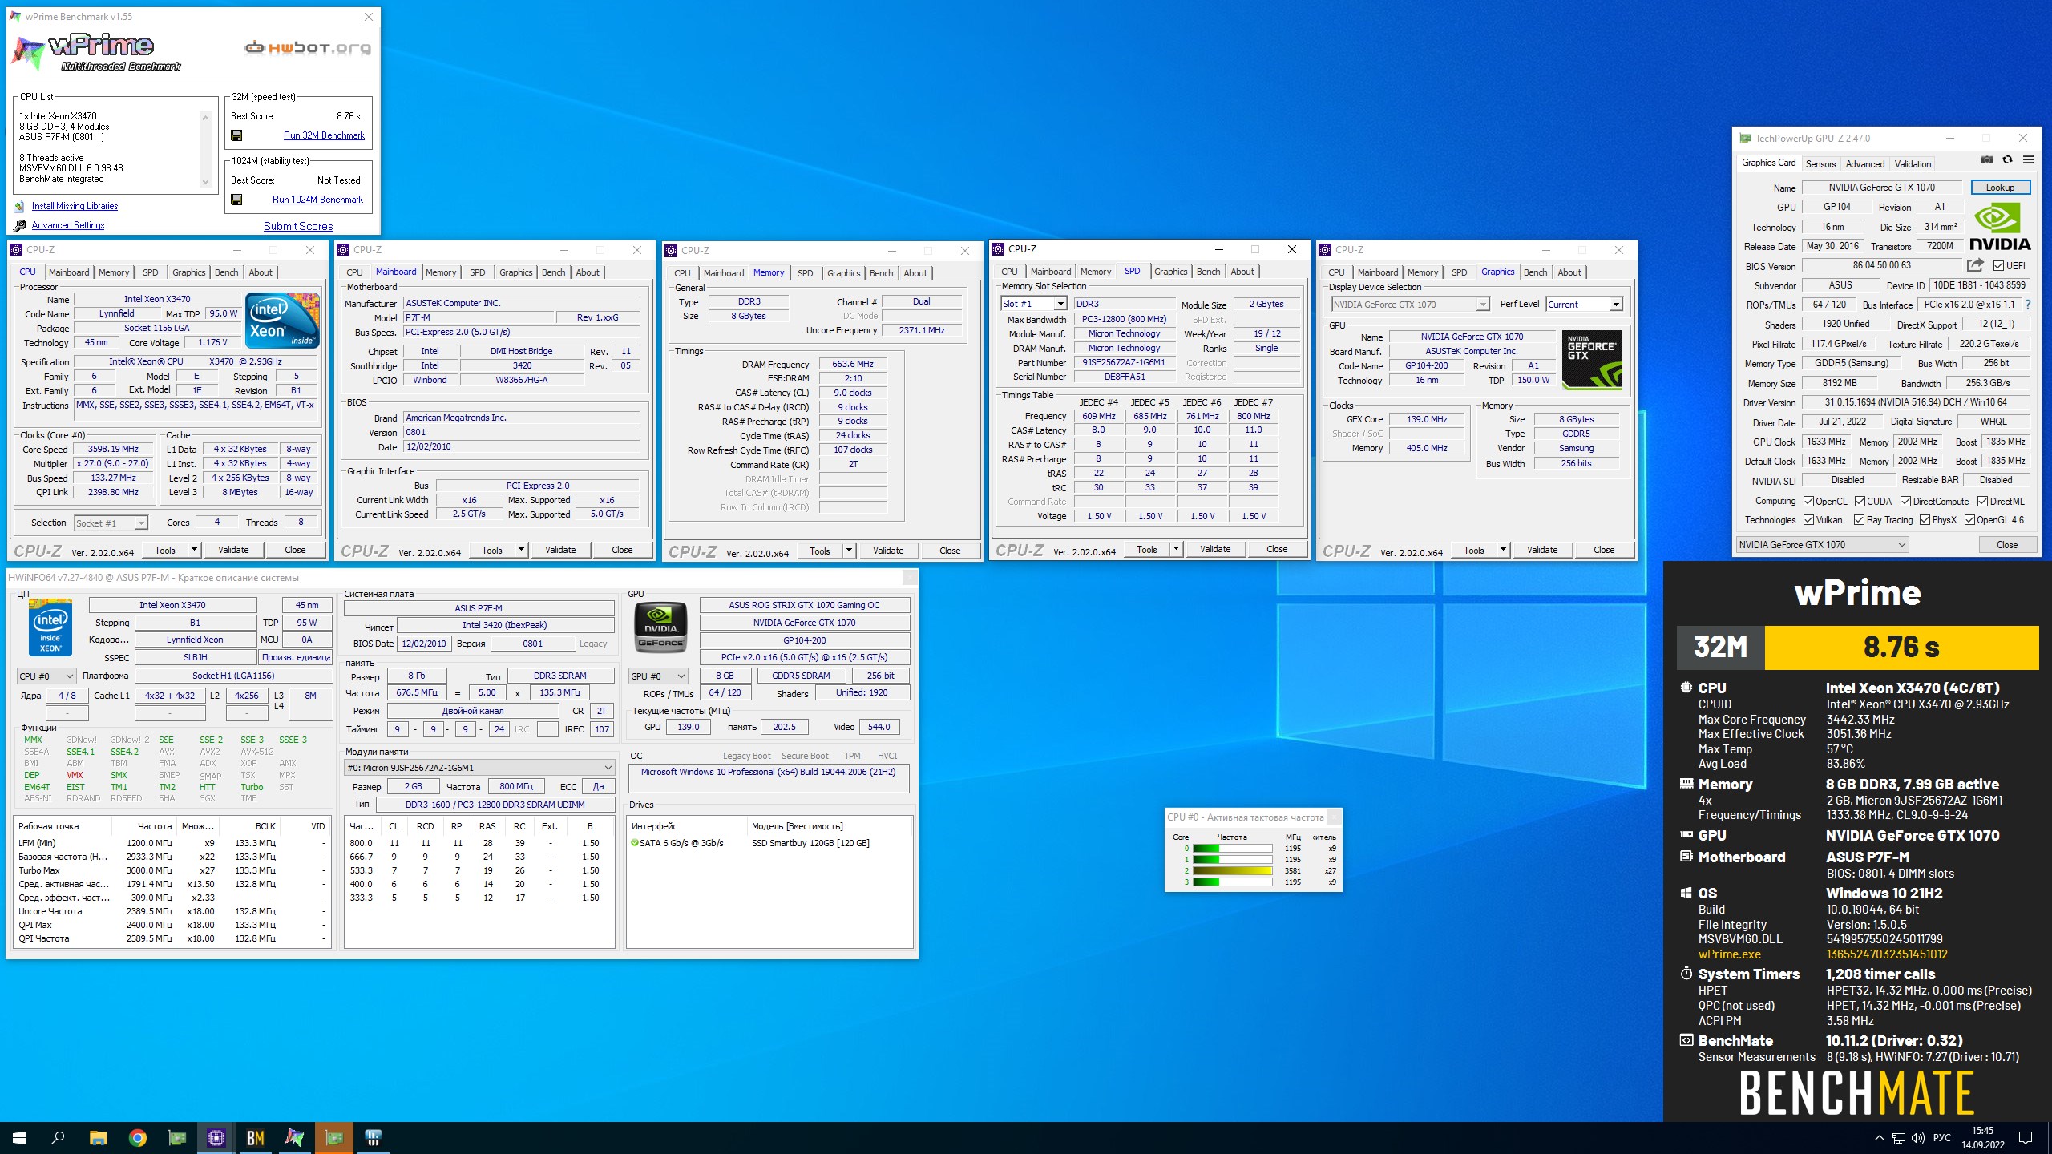Open volume control in system tray

[x=1917, y=1137]
